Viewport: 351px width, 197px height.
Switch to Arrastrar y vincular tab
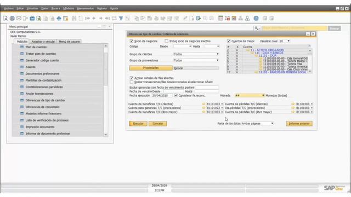(43, 42)
